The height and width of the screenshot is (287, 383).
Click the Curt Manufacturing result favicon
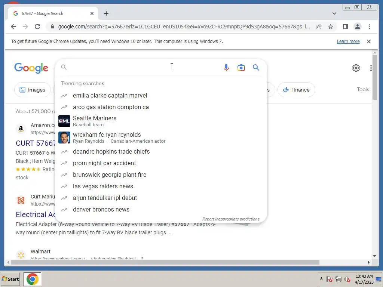tap(21, 200)
